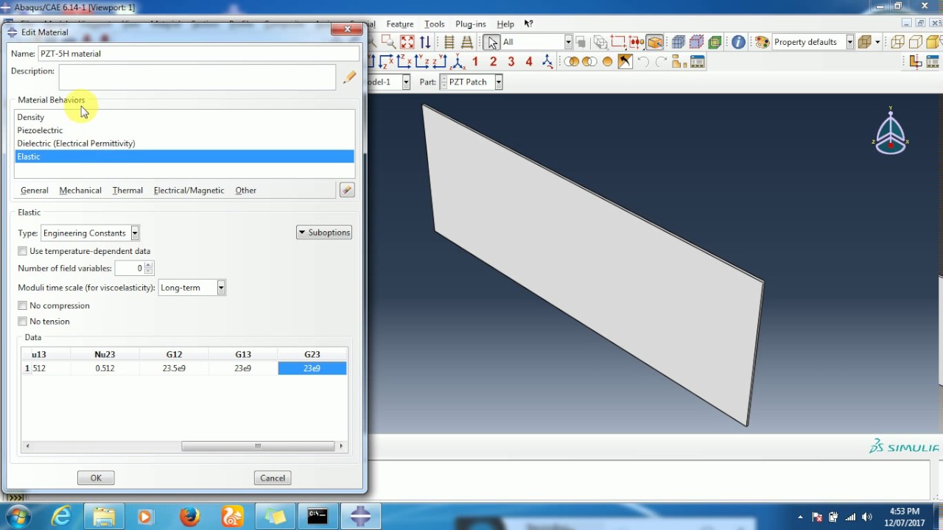Click the color code palette icon
This screenshot has width=943, height=530.
click(x=763, y=42)
